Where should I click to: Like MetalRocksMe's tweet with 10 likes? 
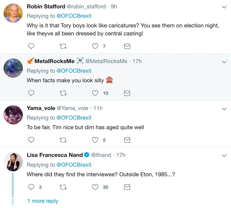pos(95,93)
